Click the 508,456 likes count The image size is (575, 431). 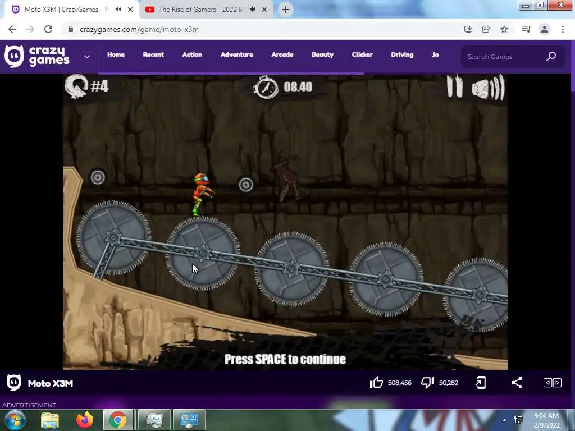[400, 383]
